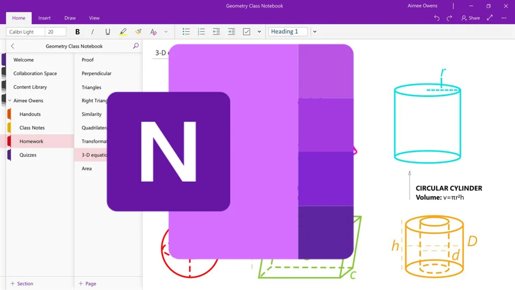
Task: Apply the yellow text highlighter
Action: pyautogui.click(x=123, y=32)
